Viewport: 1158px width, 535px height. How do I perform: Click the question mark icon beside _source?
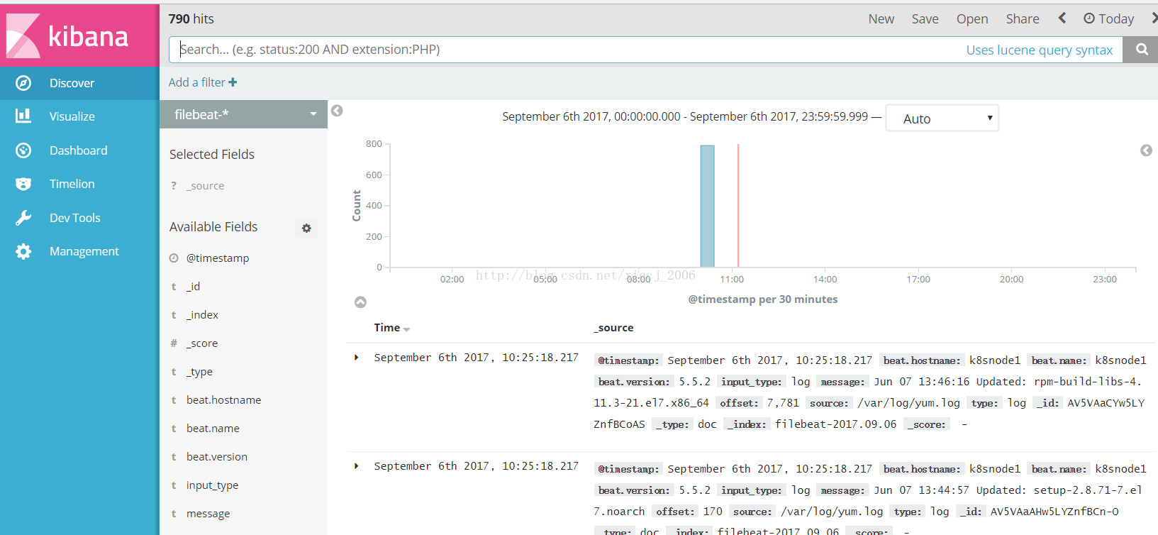pos(174,186)
